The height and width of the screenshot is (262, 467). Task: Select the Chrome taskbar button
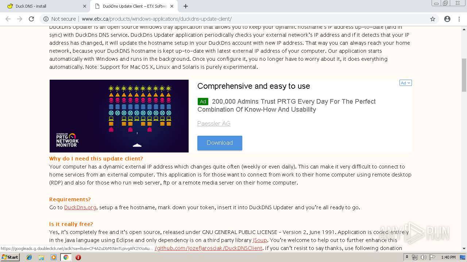click(x=66, y=257)
